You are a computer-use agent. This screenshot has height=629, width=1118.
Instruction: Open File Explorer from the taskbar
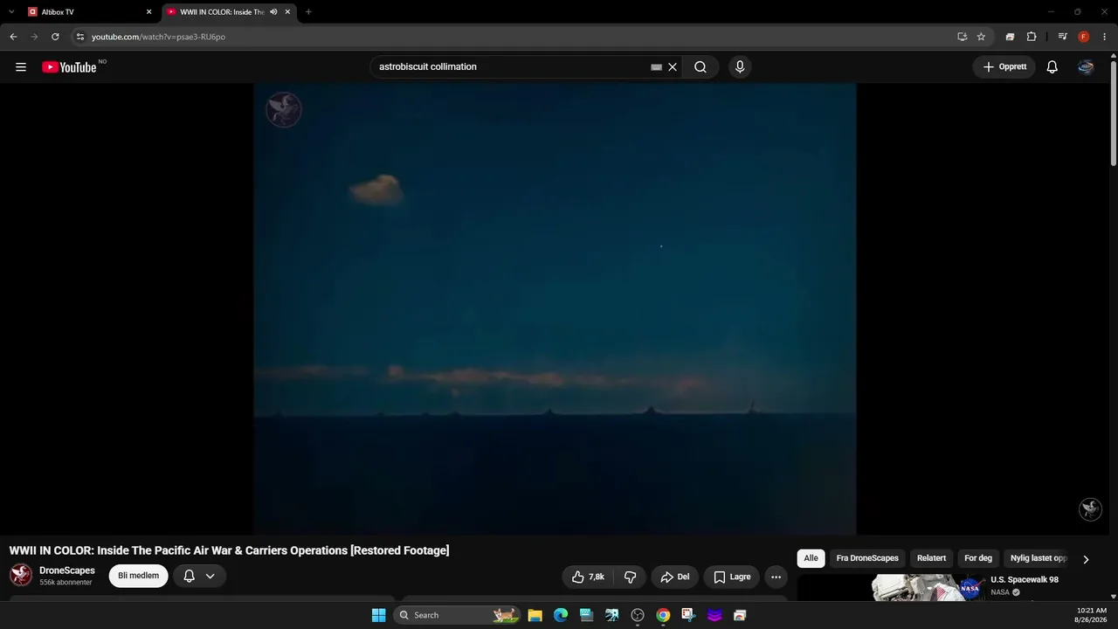coord(535,615)
